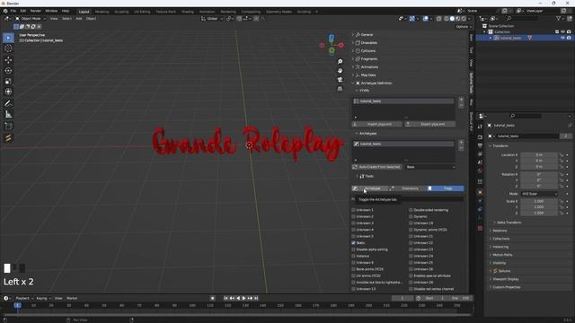Select the Measure tool
Image resolution: width=575 pixels, height=323 pixels.
(x=8, y=115)
